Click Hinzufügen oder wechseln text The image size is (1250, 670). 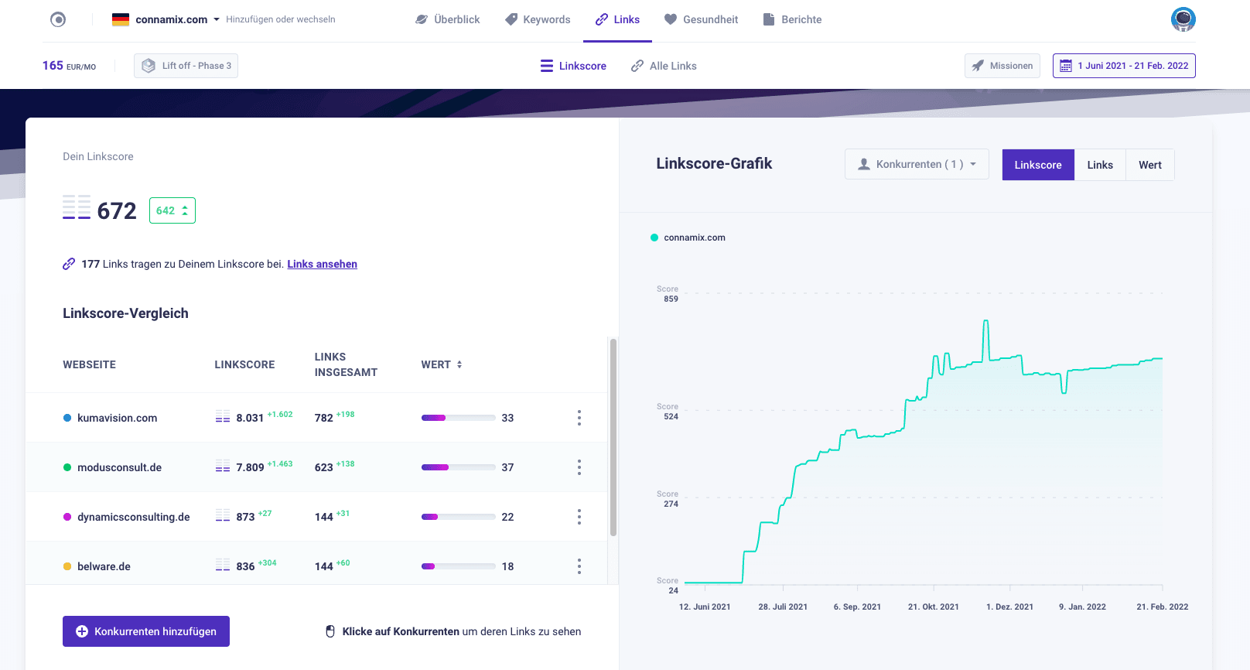point(281,19)
